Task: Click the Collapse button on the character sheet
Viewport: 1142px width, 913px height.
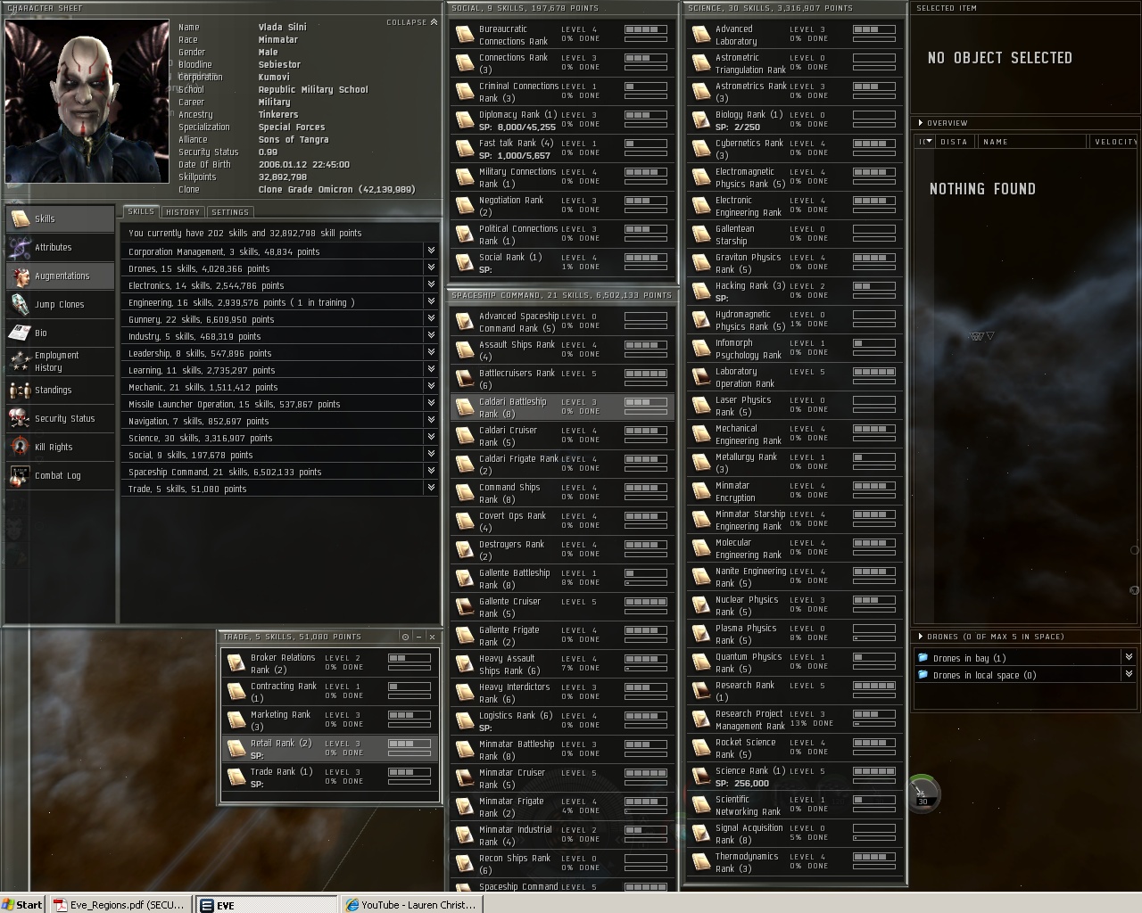Action: coord(412,22)
